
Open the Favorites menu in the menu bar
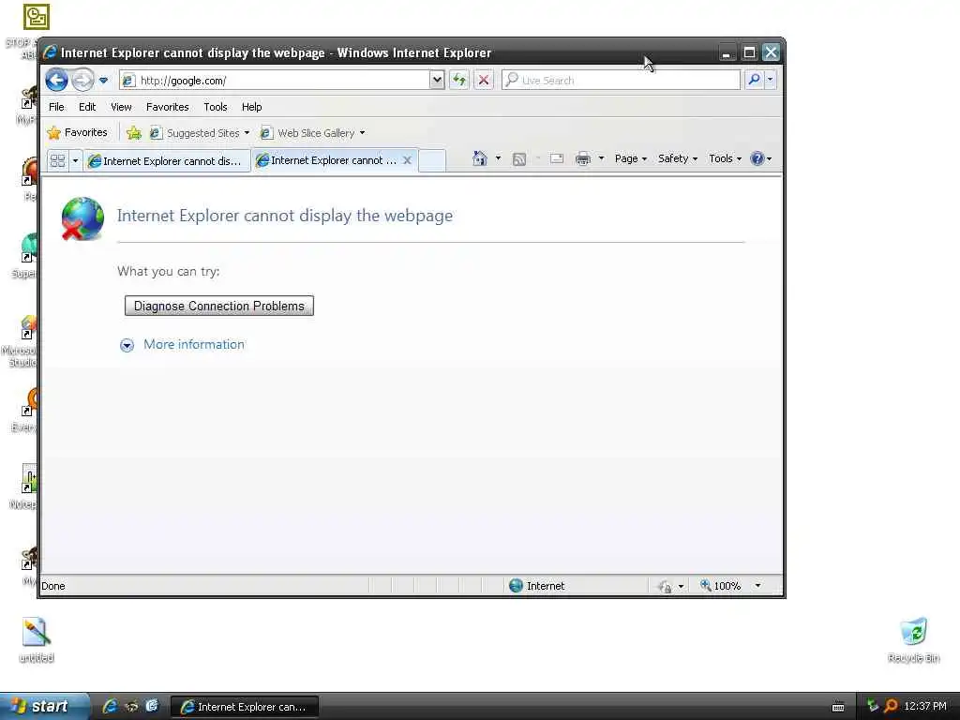167,107
